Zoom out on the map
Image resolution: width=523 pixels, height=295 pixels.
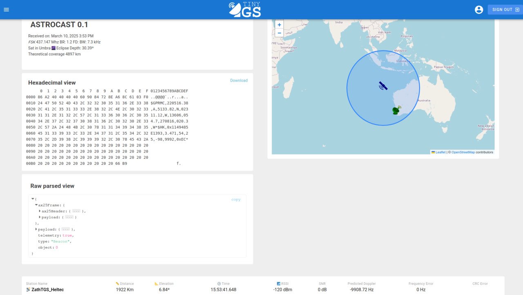(x=279, y=33)
